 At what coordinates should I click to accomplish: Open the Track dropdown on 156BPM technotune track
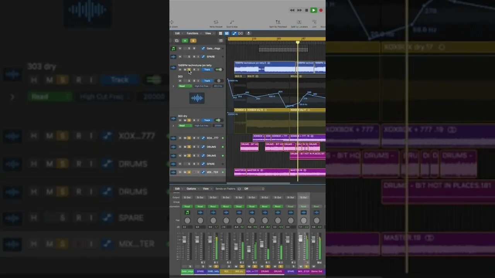207,69
